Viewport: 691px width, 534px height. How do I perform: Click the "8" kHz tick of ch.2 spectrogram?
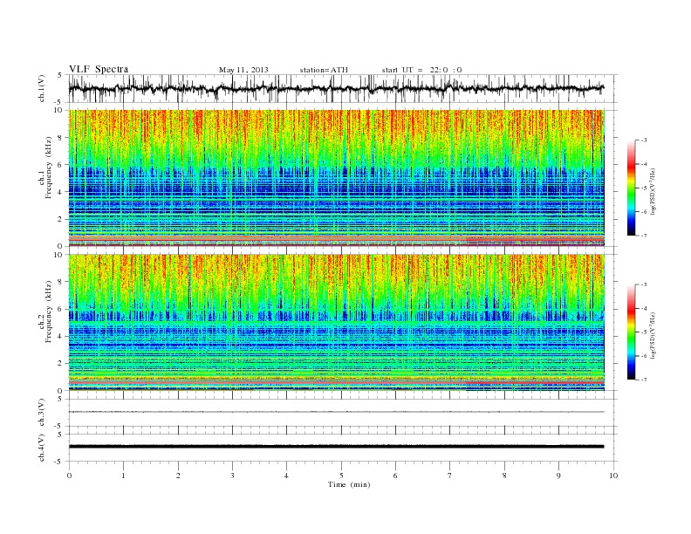(x=60, y=282)
